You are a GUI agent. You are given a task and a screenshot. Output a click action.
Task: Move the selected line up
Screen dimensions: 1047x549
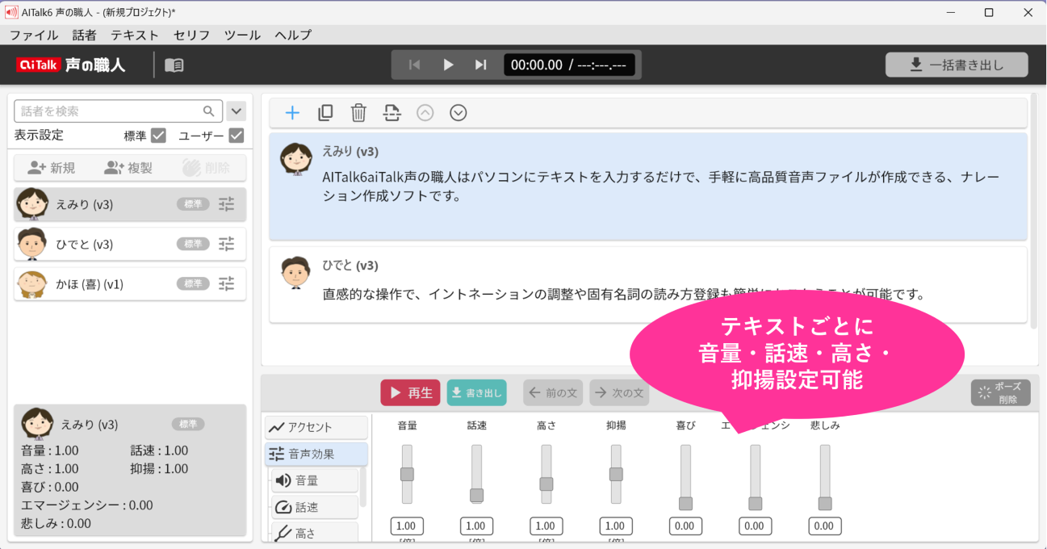pos(425,113)
